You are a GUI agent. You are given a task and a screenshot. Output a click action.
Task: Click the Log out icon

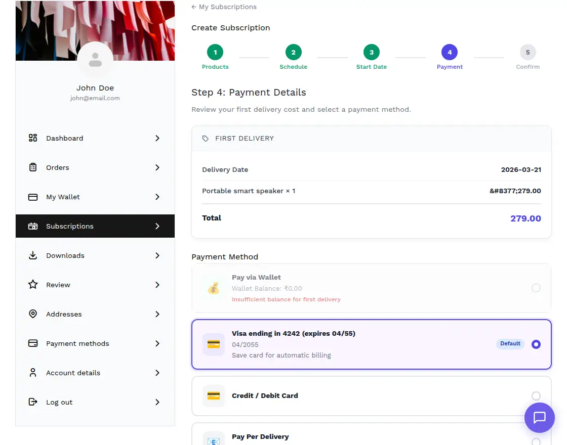pyautogui.click(x=33, y=402)
